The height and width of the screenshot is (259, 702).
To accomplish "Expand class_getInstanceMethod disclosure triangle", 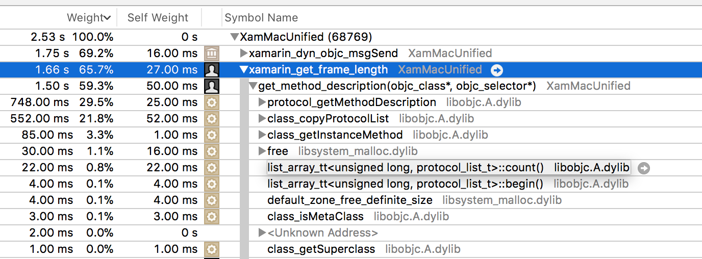I will (262, 135).
